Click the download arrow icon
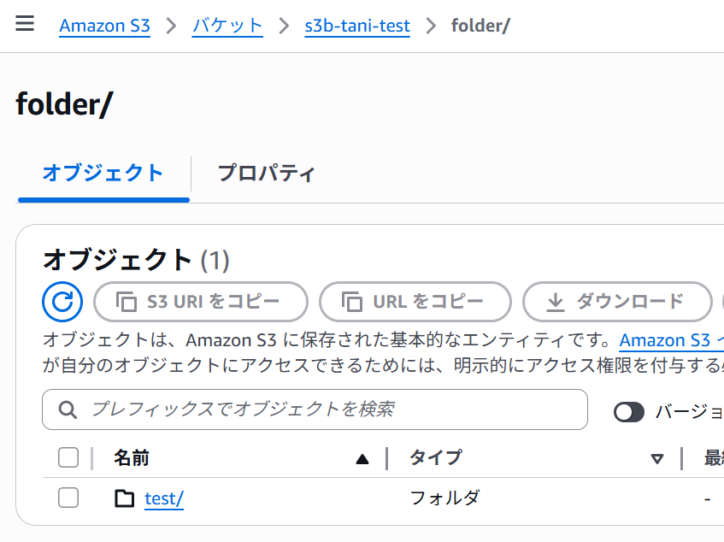 [x=556, y=301]
